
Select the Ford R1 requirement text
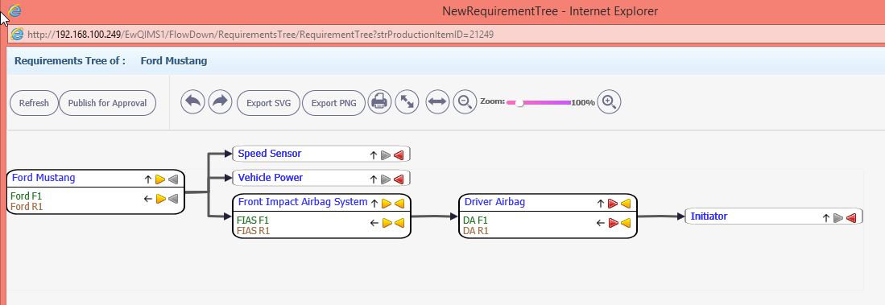tap(27, 206)
